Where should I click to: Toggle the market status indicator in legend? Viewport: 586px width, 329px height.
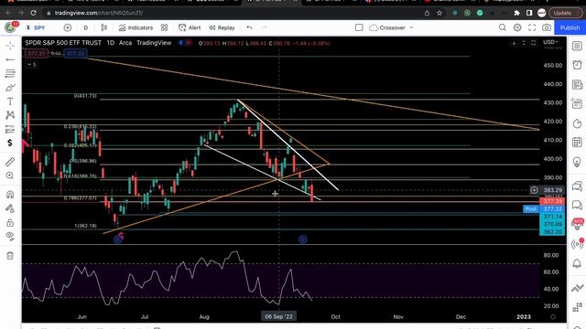[x=185, y=43]
